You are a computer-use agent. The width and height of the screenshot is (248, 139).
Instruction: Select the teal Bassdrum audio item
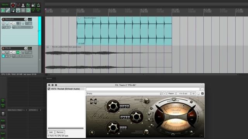[124, 31]
